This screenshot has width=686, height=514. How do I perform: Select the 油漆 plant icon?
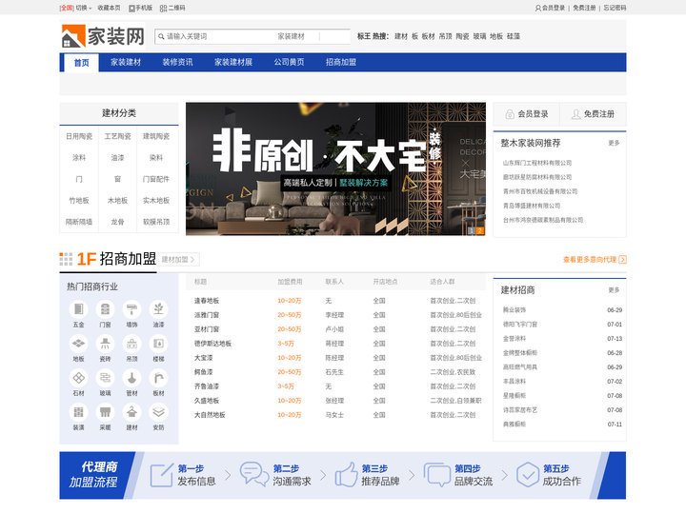tap(158, 309)
